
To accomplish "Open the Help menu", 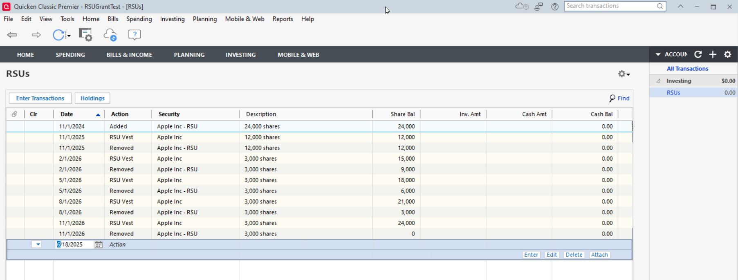I will (x=307, y=19).
